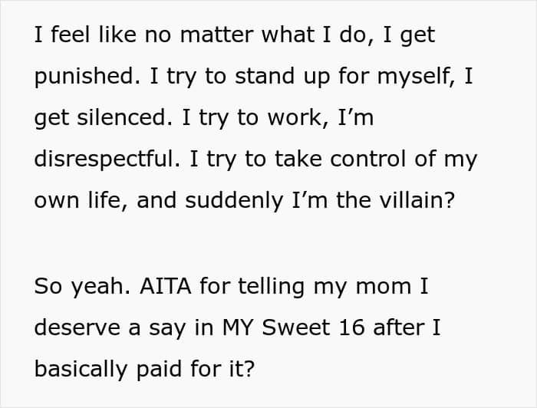Image resolution: width=537 pixels, height=408 pixels.
Task: Click the words 'So yeah.' starting the second paragraph
Action: click(x=82, y=287)
